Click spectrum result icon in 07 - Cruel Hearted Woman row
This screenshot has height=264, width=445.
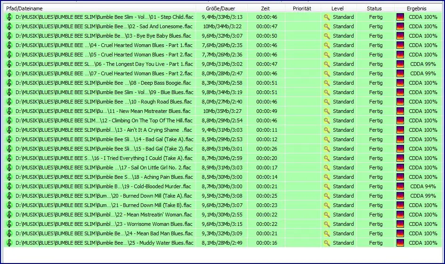[x=400, y=73]
